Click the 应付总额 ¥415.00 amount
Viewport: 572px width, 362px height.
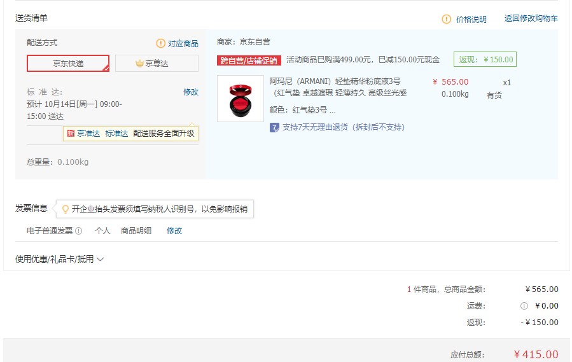tap(536, 354)
